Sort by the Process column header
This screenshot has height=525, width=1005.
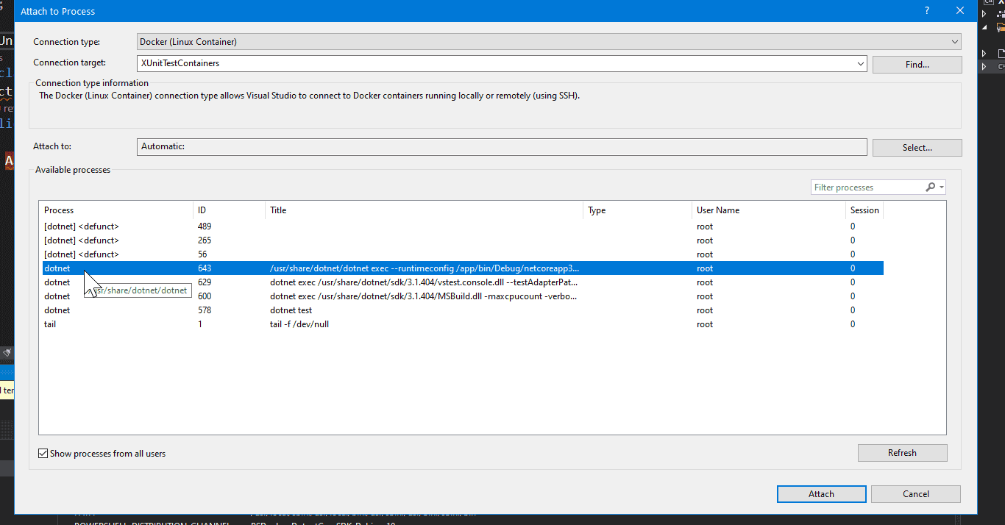pyautogui.click(x=59, y=210)
